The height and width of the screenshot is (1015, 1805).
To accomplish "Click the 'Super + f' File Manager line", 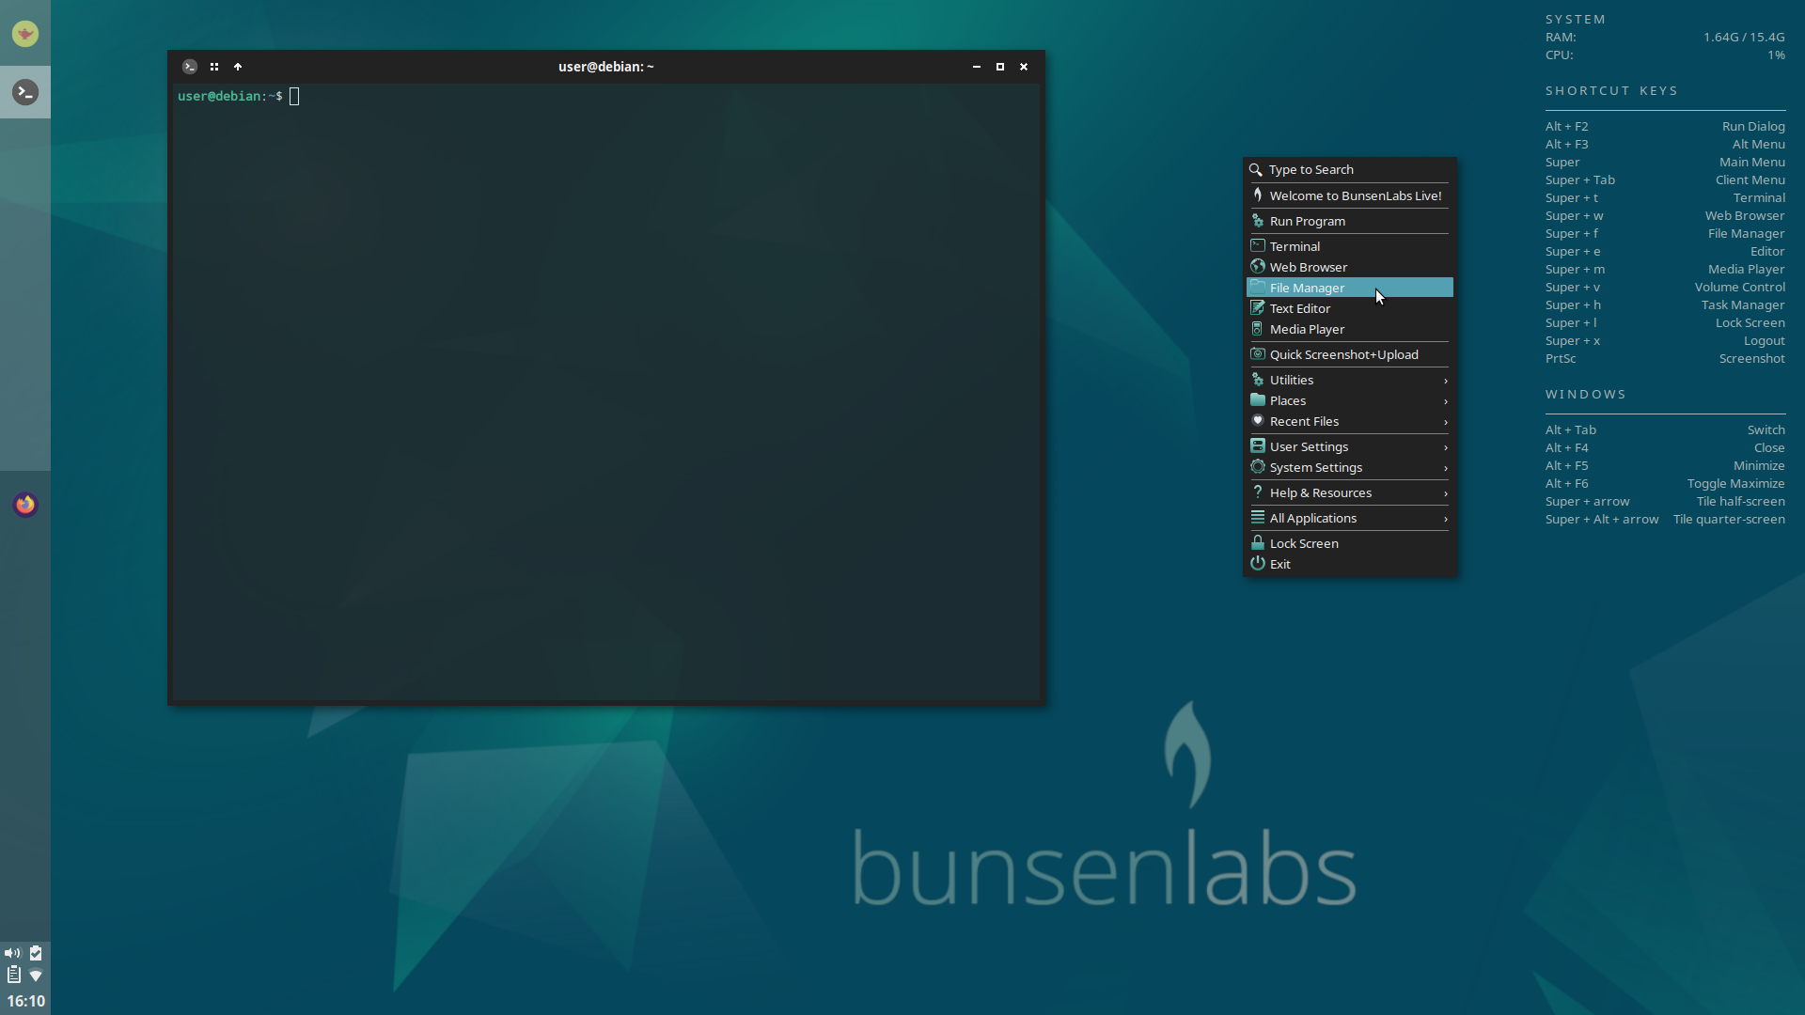I will click(x=1665, y=234).
